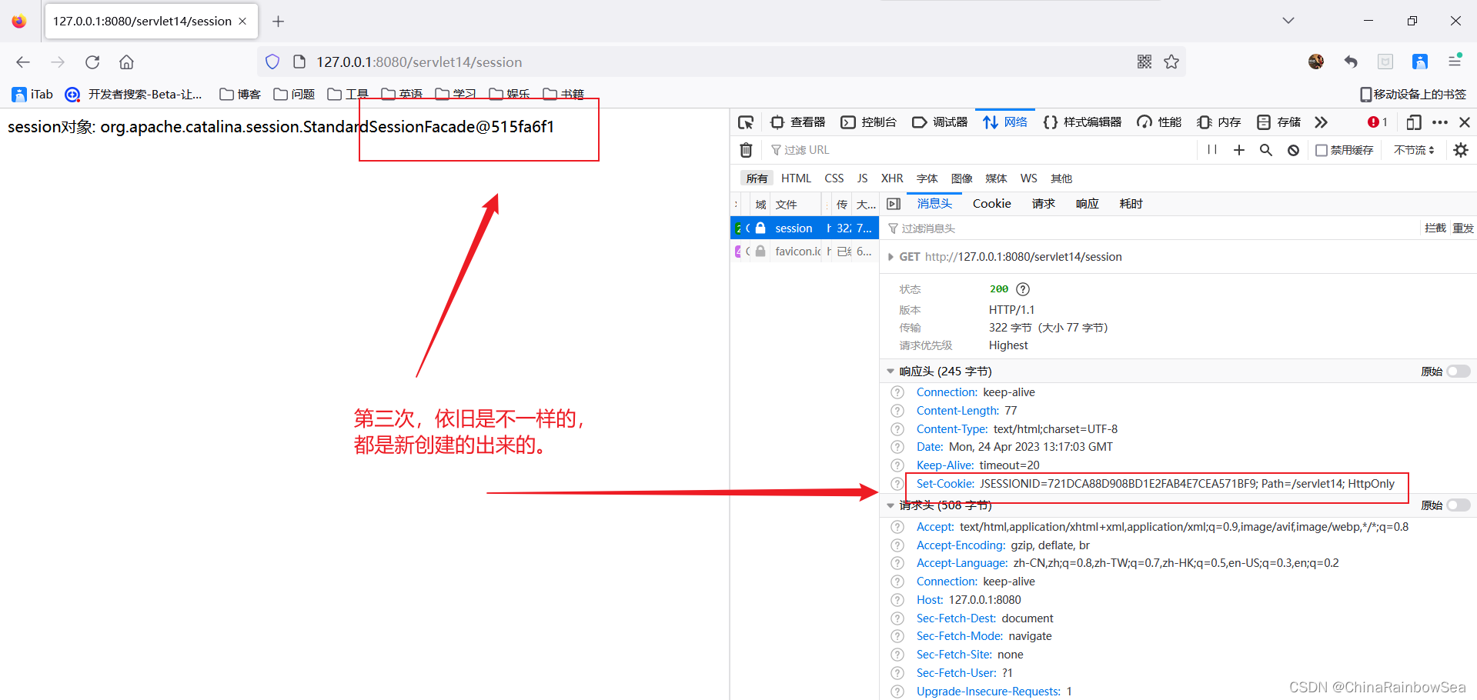
Task: Toggle raw response headers switch
Action: tap(1459, 372)
